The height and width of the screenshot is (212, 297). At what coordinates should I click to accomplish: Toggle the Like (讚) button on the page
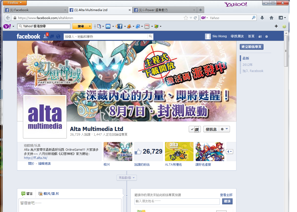[195, 129]
